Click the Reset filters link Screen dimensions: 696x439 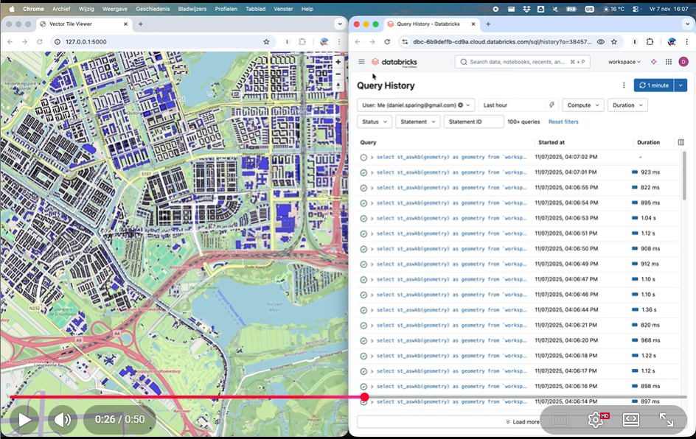[563, 122]
